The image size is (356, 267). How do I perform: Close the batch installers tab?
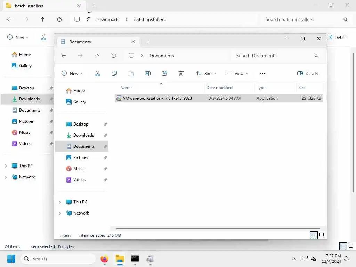pyautogui.click(x=79, y=6)
